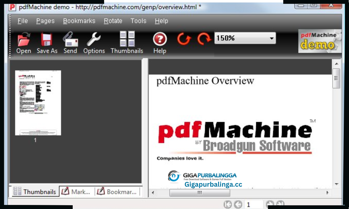Switch to the Bookmar... tab
349x209 pixels.
[117, 192]
